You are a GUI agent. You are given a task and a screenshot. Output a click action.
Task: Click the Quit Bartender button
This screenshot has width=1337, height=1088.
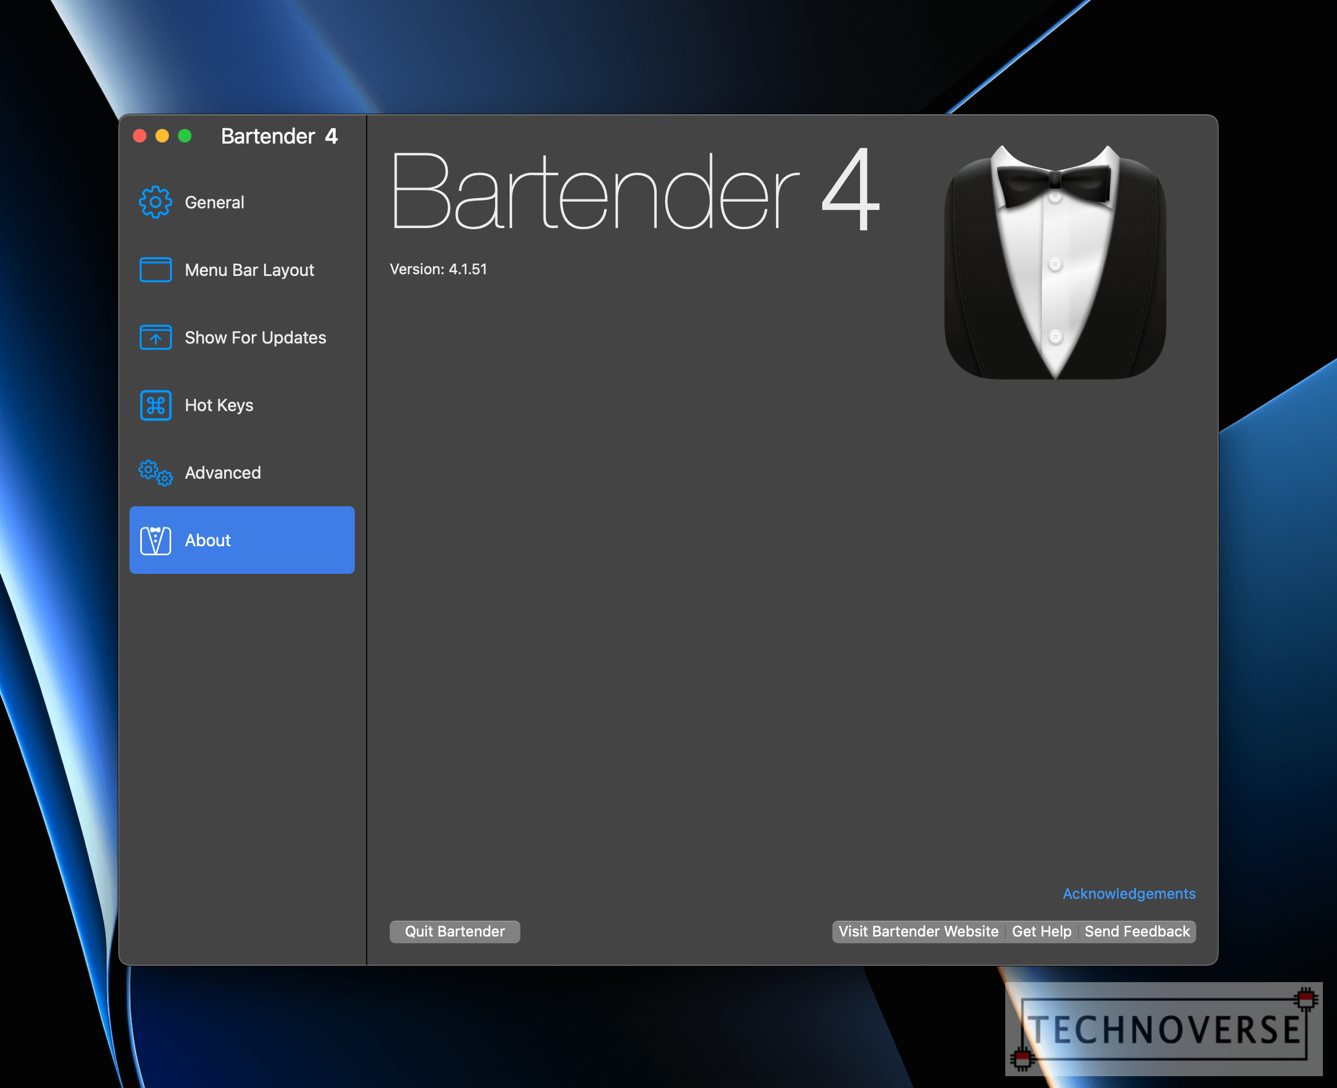pos(455,931)
